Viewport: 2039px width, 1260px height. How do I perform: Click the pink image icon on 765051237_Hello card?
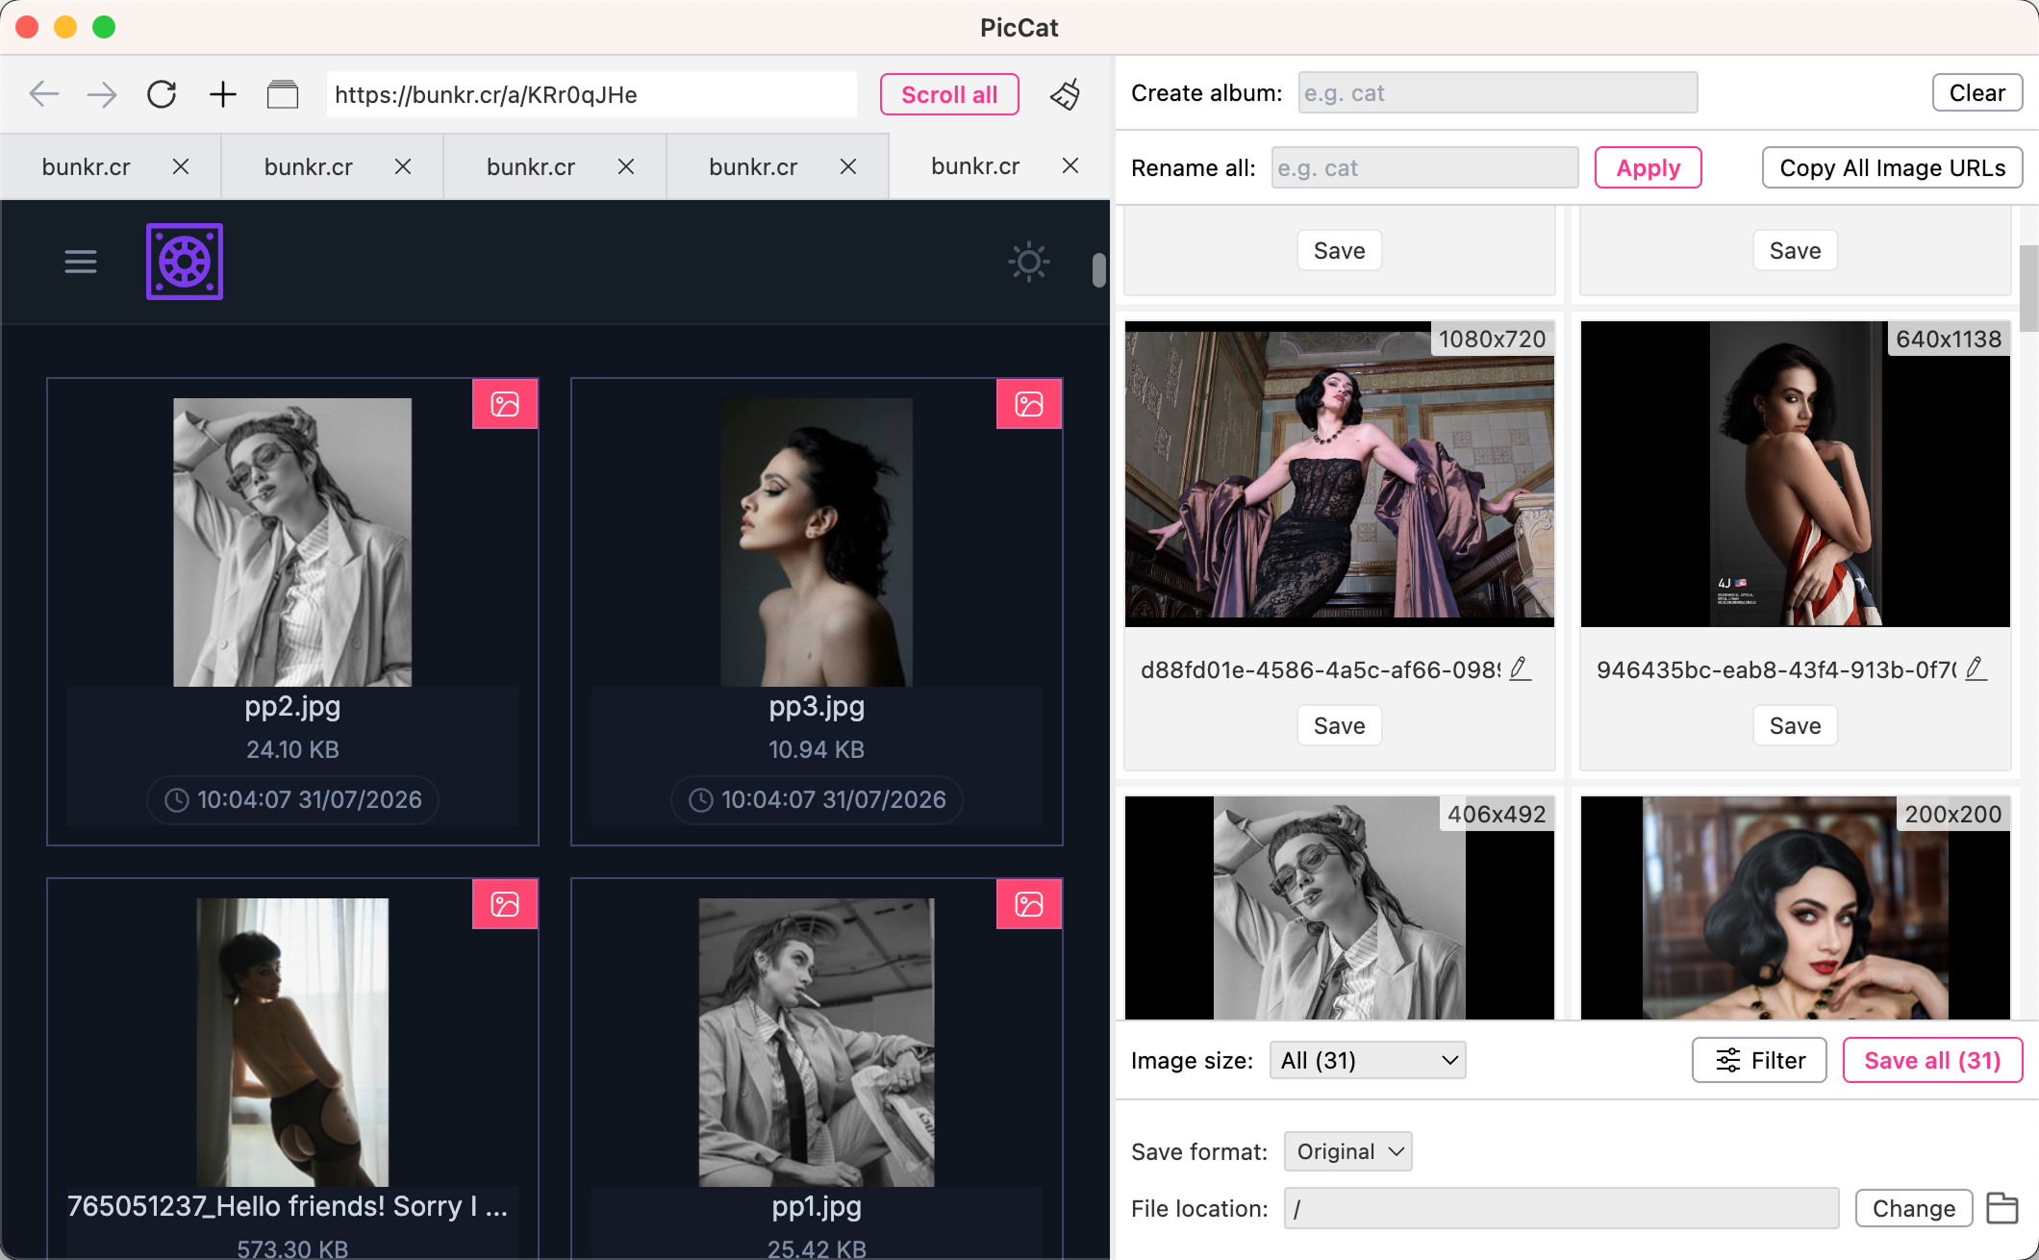click(505, 904)
